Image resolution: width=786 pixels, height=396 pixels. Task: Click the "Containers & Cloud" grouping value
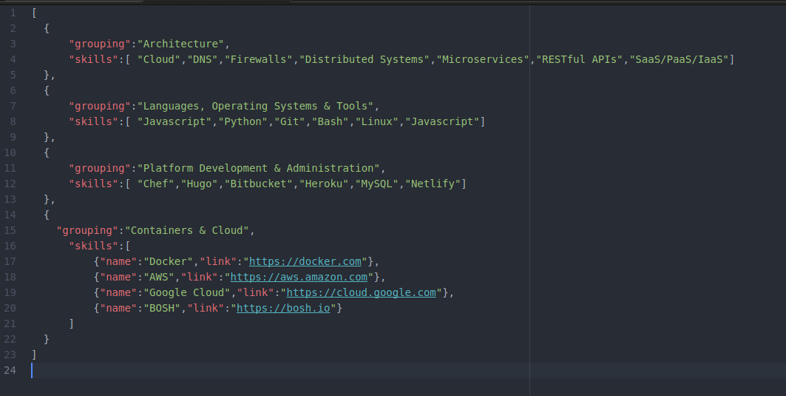[187, 231]
